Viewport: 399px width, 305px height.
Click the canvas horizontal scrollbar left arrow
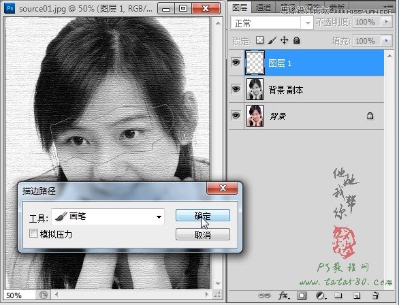57,295
